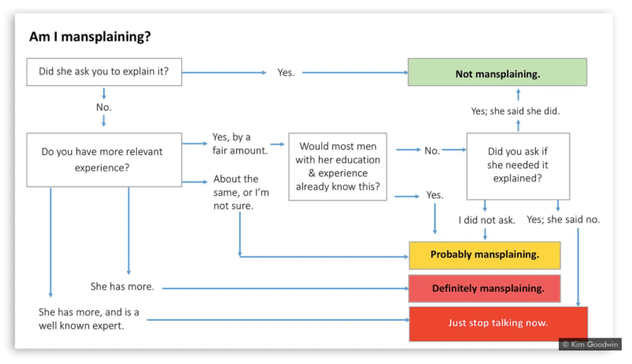Click the 'Yes; she said no.' label
The height and width of the screenshot is (364, 632).
coord(563,219)
